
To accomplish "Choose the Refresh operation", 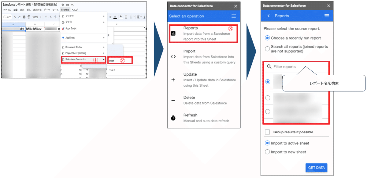I will 204,118.
